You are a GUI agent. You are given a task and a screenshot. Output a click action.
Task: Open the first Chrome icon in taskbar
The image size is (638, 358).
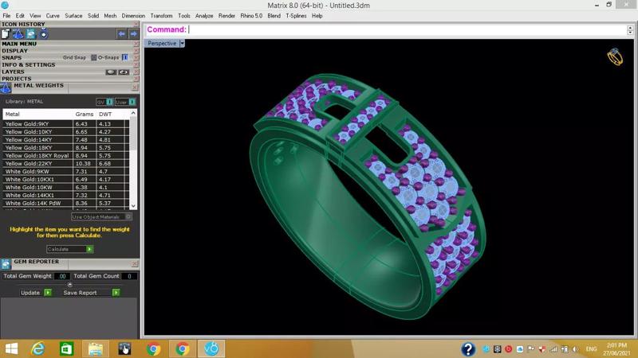pyautogui.click(x=153, y=348)
